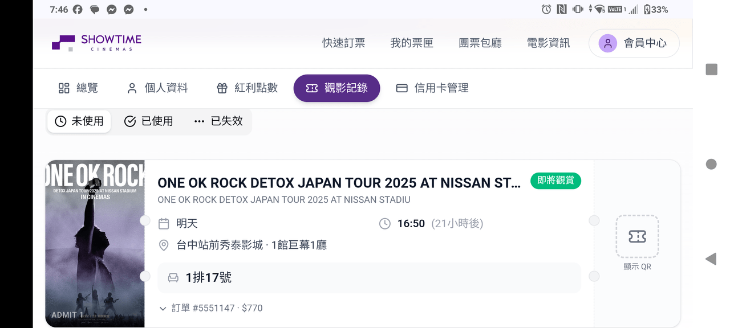Click the location pin icon
This screenshot has width=730, height=328.
[x=164, y=245]
